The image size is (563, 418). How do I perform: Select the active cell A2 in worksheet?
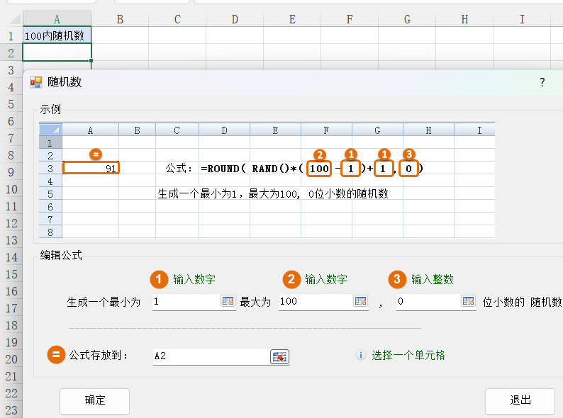coord(57,52)
